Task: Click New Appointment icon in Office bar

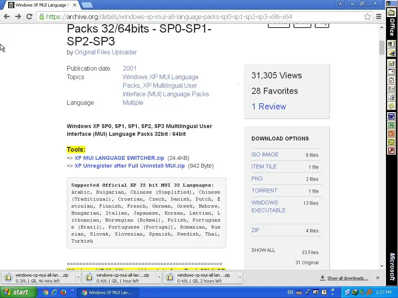Action: [x=391, y=72]
